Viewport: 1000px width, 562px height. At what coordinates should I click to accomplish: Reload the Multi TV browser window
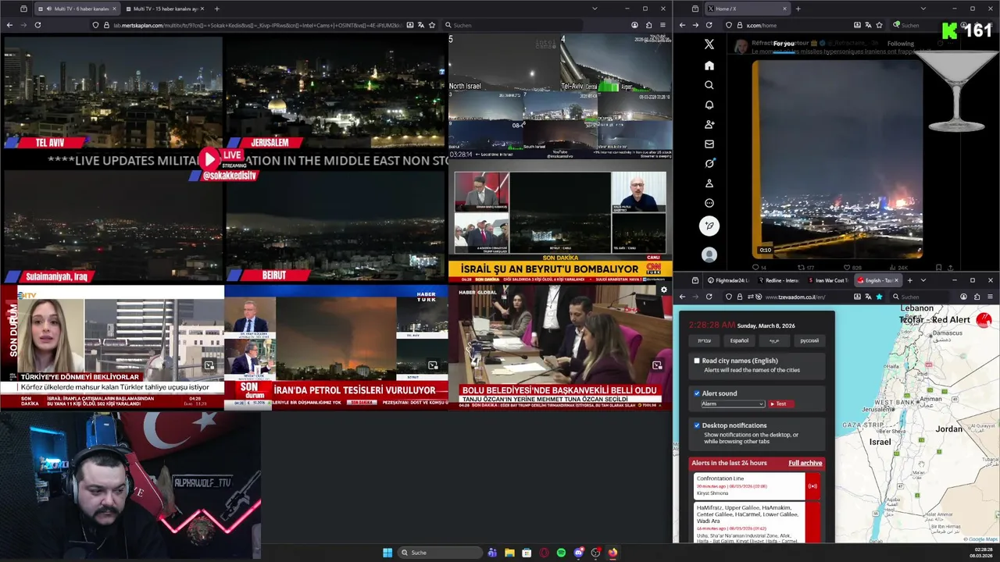click(37, 25)
